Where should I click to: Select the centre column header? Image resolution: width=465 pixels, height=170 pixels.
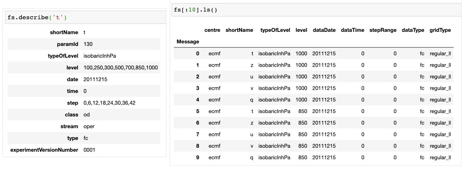pos(212,30)
